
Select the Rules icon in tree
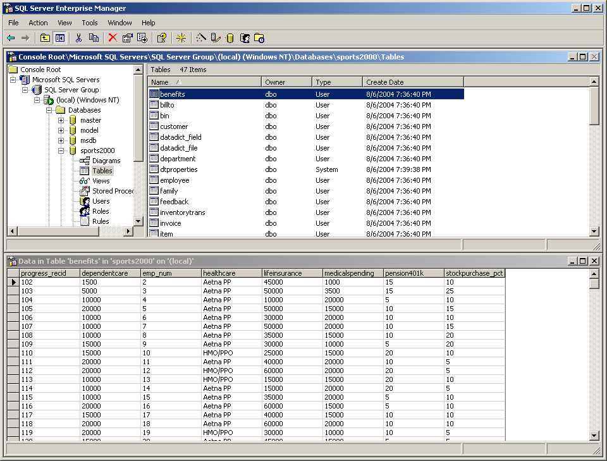tap(84, 221)
